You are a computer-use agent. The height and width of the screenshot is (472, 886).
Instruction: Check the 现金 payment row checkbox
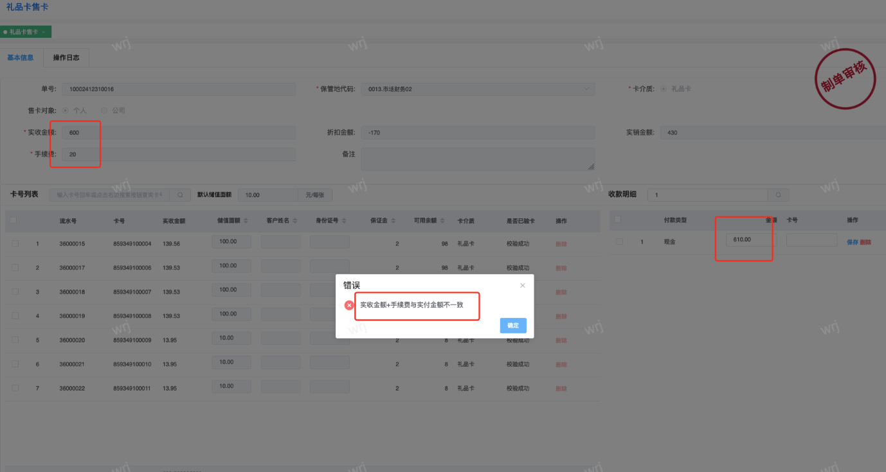click(x=619, y=241)
